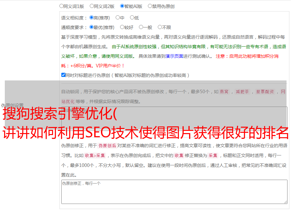Open the 演示页面 link
This screenshot has width=291, height=210.
[174, 56]
